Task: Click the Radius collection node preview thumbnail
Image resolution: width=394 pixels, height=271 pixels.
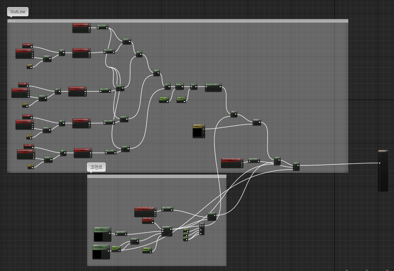Action: (97, 254)
